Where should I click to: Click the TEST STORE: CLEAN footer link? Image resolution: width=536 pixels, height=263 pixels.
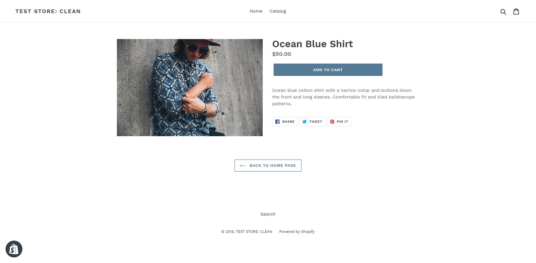[254, 232]
